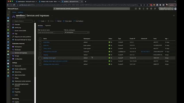Open the Azure help question mark

[x=151, y=9]
